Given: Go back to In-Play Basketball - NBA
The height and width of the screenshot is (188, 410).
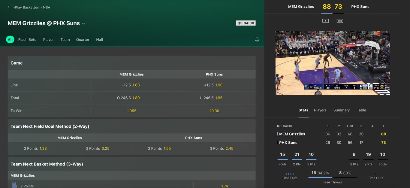Looking at the screenshot, I should [29, 7].
